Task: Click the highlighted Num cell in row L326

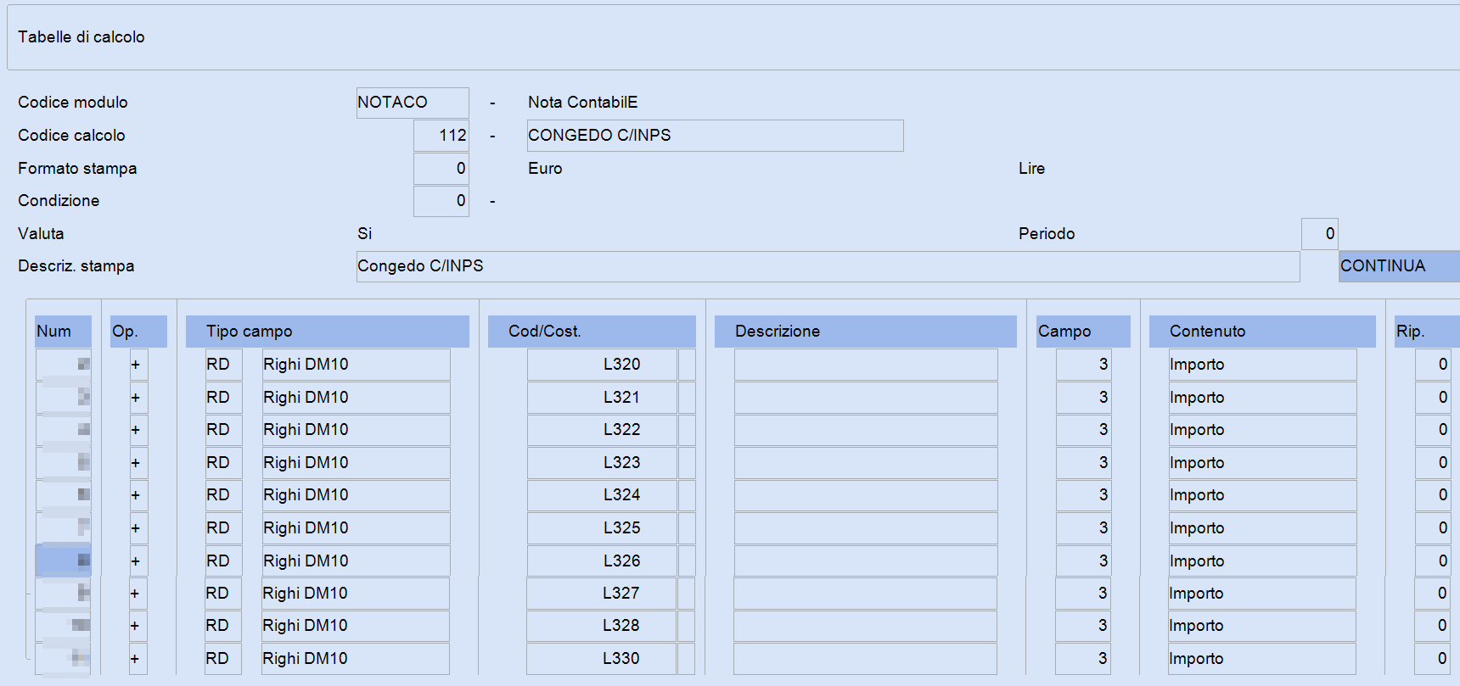Action: tap(64, 561)
